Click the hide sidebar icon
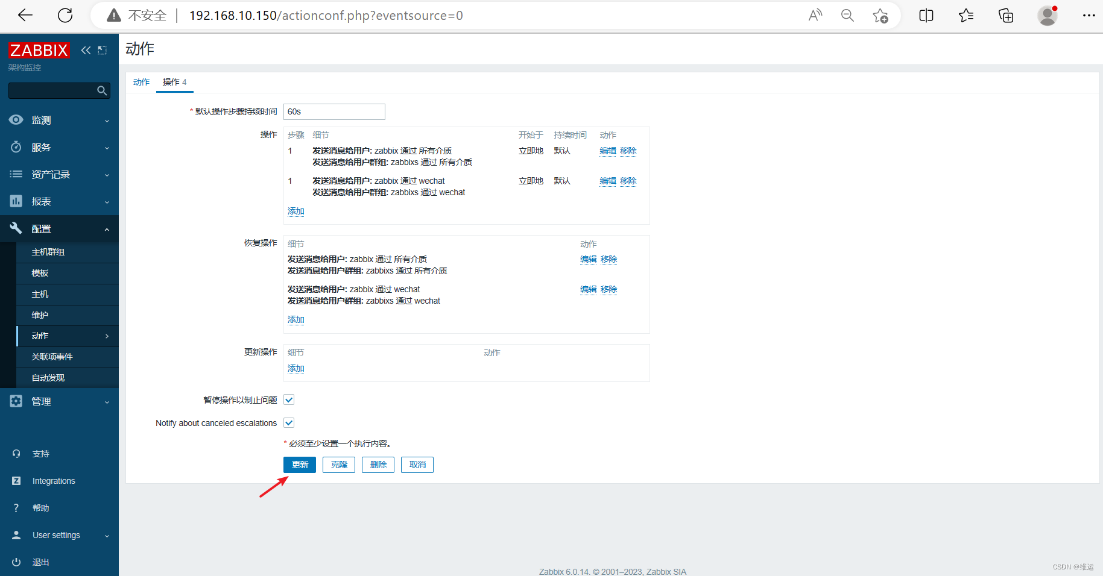The height and width of the screenshot is (576, 1103). (x=102, y=50)
